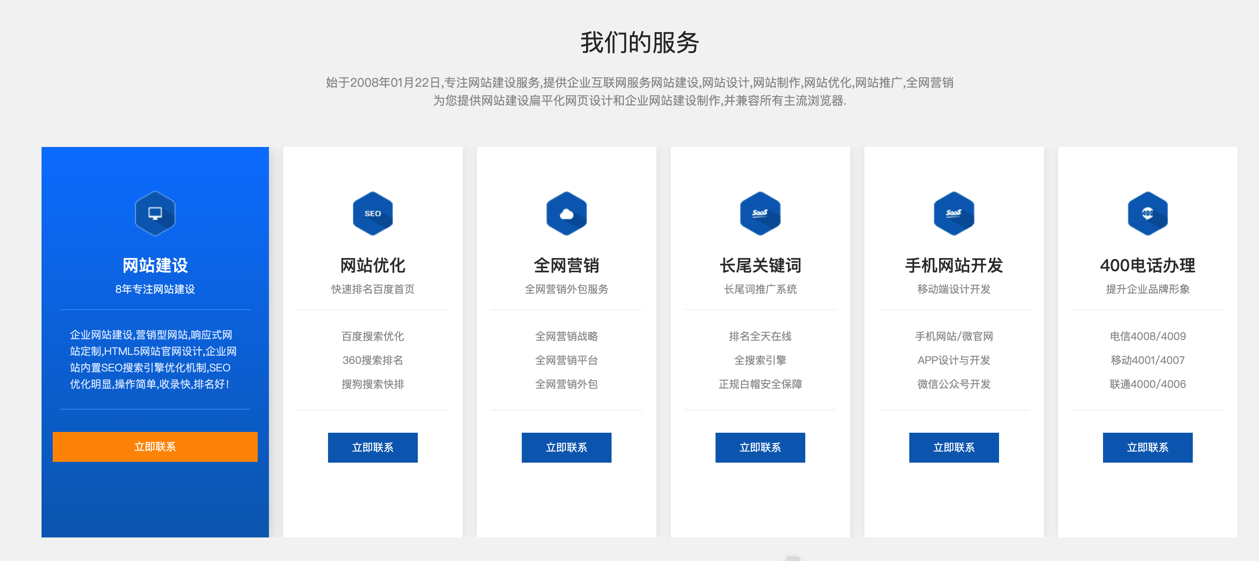Click the 400 phone hexagon icon

pyautogui.click(x=1148, y=214)
